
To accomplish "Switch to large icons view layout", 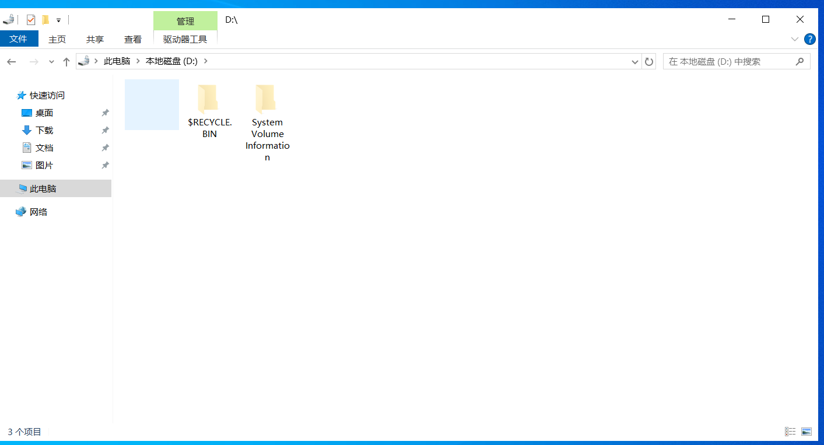I will (807, 432).
